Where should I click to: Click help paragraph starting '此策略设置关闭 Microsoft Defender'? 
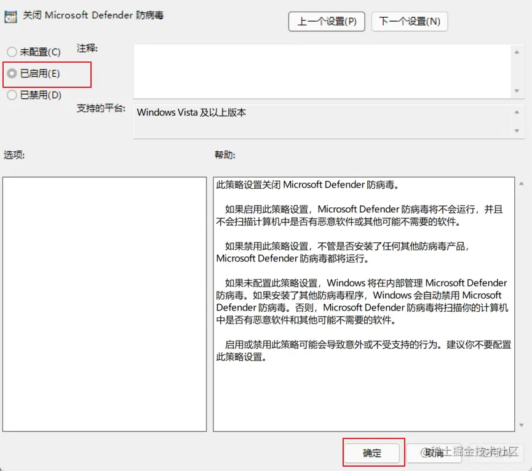point(308,185)
